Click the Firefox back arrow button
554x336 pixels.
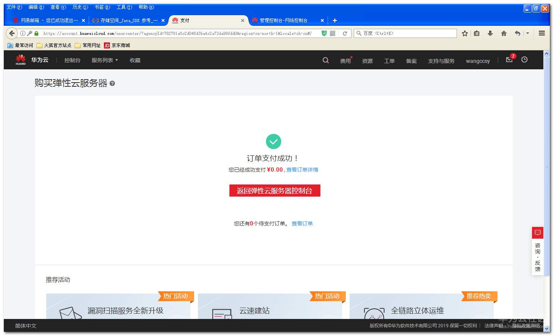[12, 33]
